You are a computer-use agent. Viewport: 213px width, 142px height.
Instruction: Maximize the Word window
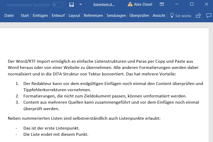[x=192, y=4]
